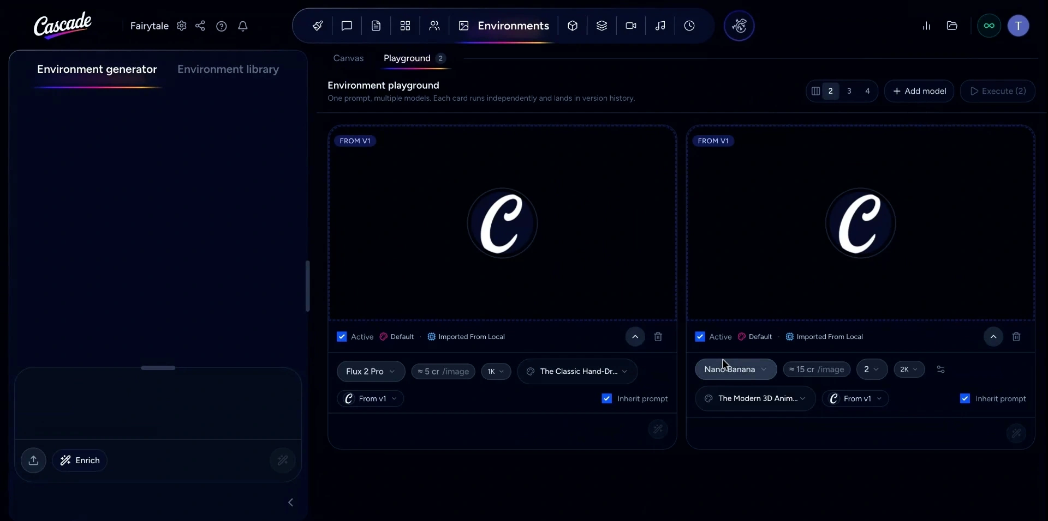Select the Playground tab
This screenshot has height=521, width=1048.
[414, 58]
